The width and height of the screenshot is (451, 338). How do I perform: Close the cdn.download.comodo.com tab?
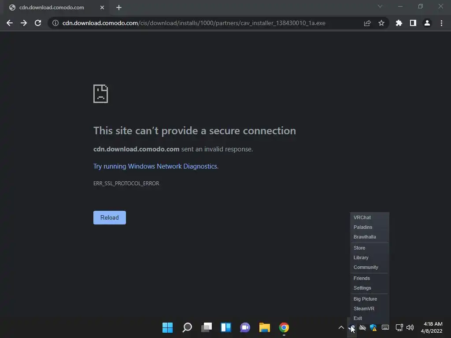[x=102, y=7]
